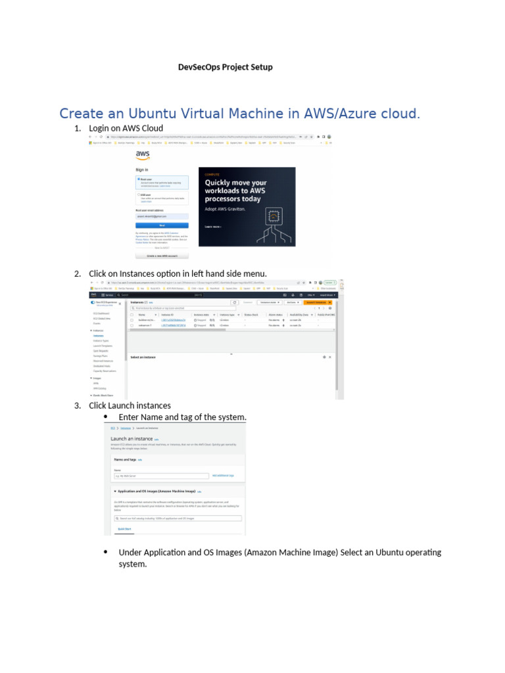Viewport: 505px width, 673px height.
Task: Open EC2 Dashboard in sidebar
Action: point(101,313)
